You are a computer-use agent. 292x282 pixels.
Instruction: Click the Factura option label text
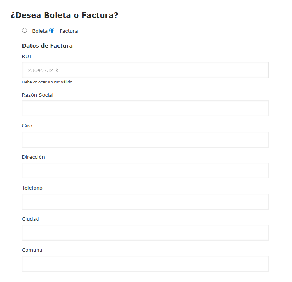(69, 31)
